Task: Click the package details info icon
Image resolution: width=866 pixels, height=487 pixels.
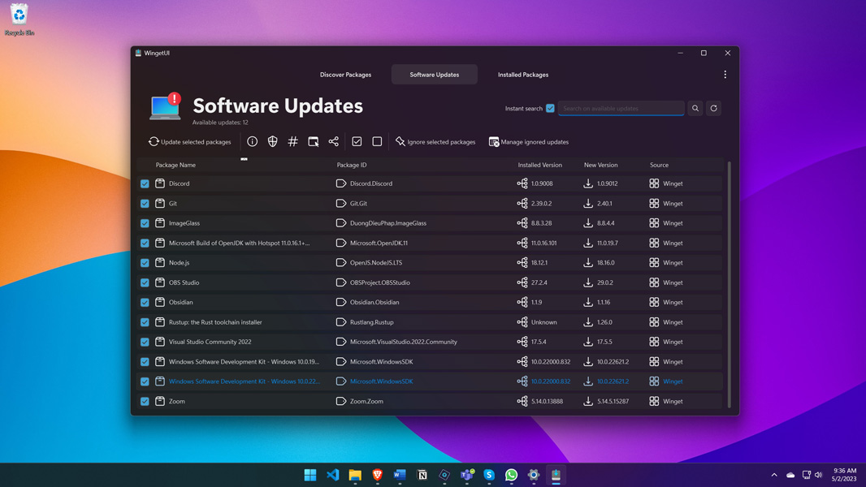Action: (253, 142)
